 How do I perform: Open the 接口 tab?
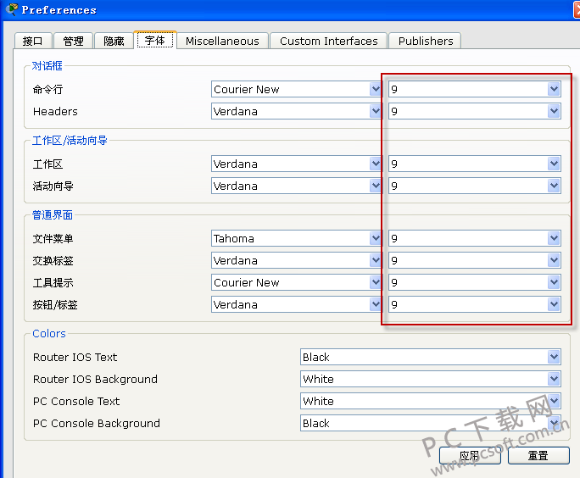(x=32, y=41)
